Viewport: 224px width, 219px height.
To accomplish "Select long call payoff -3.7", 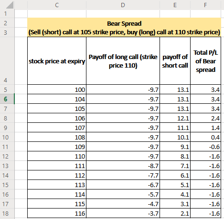I will [123, 213].
